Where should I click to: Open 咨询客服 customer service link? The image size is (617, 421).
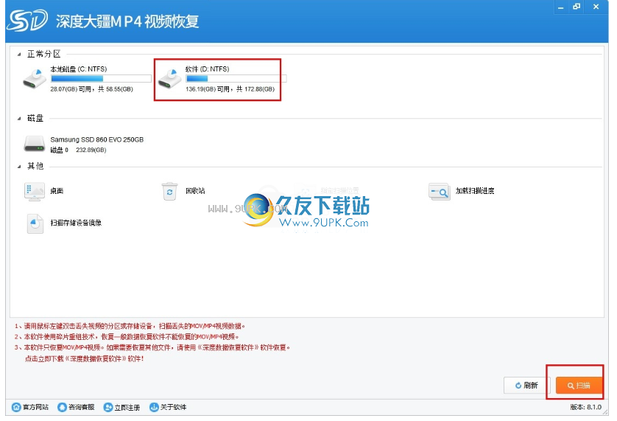[76, 407]
